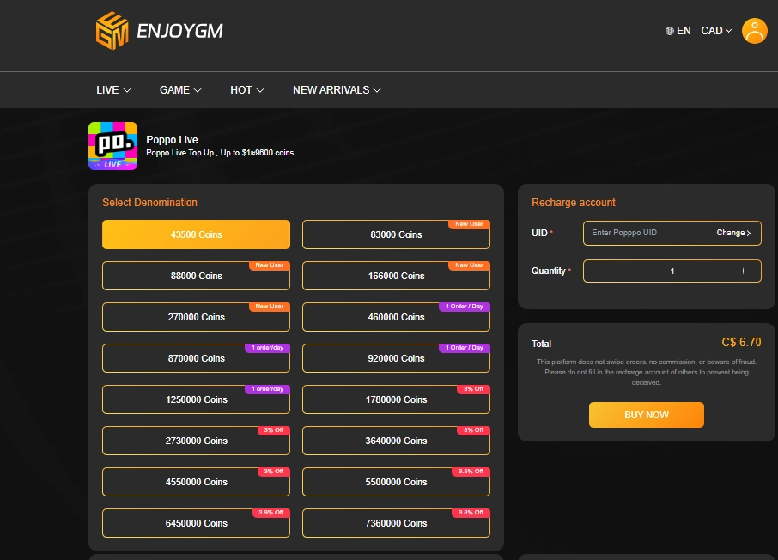Expand the LIVE menu dropdown

pos(113,90)
